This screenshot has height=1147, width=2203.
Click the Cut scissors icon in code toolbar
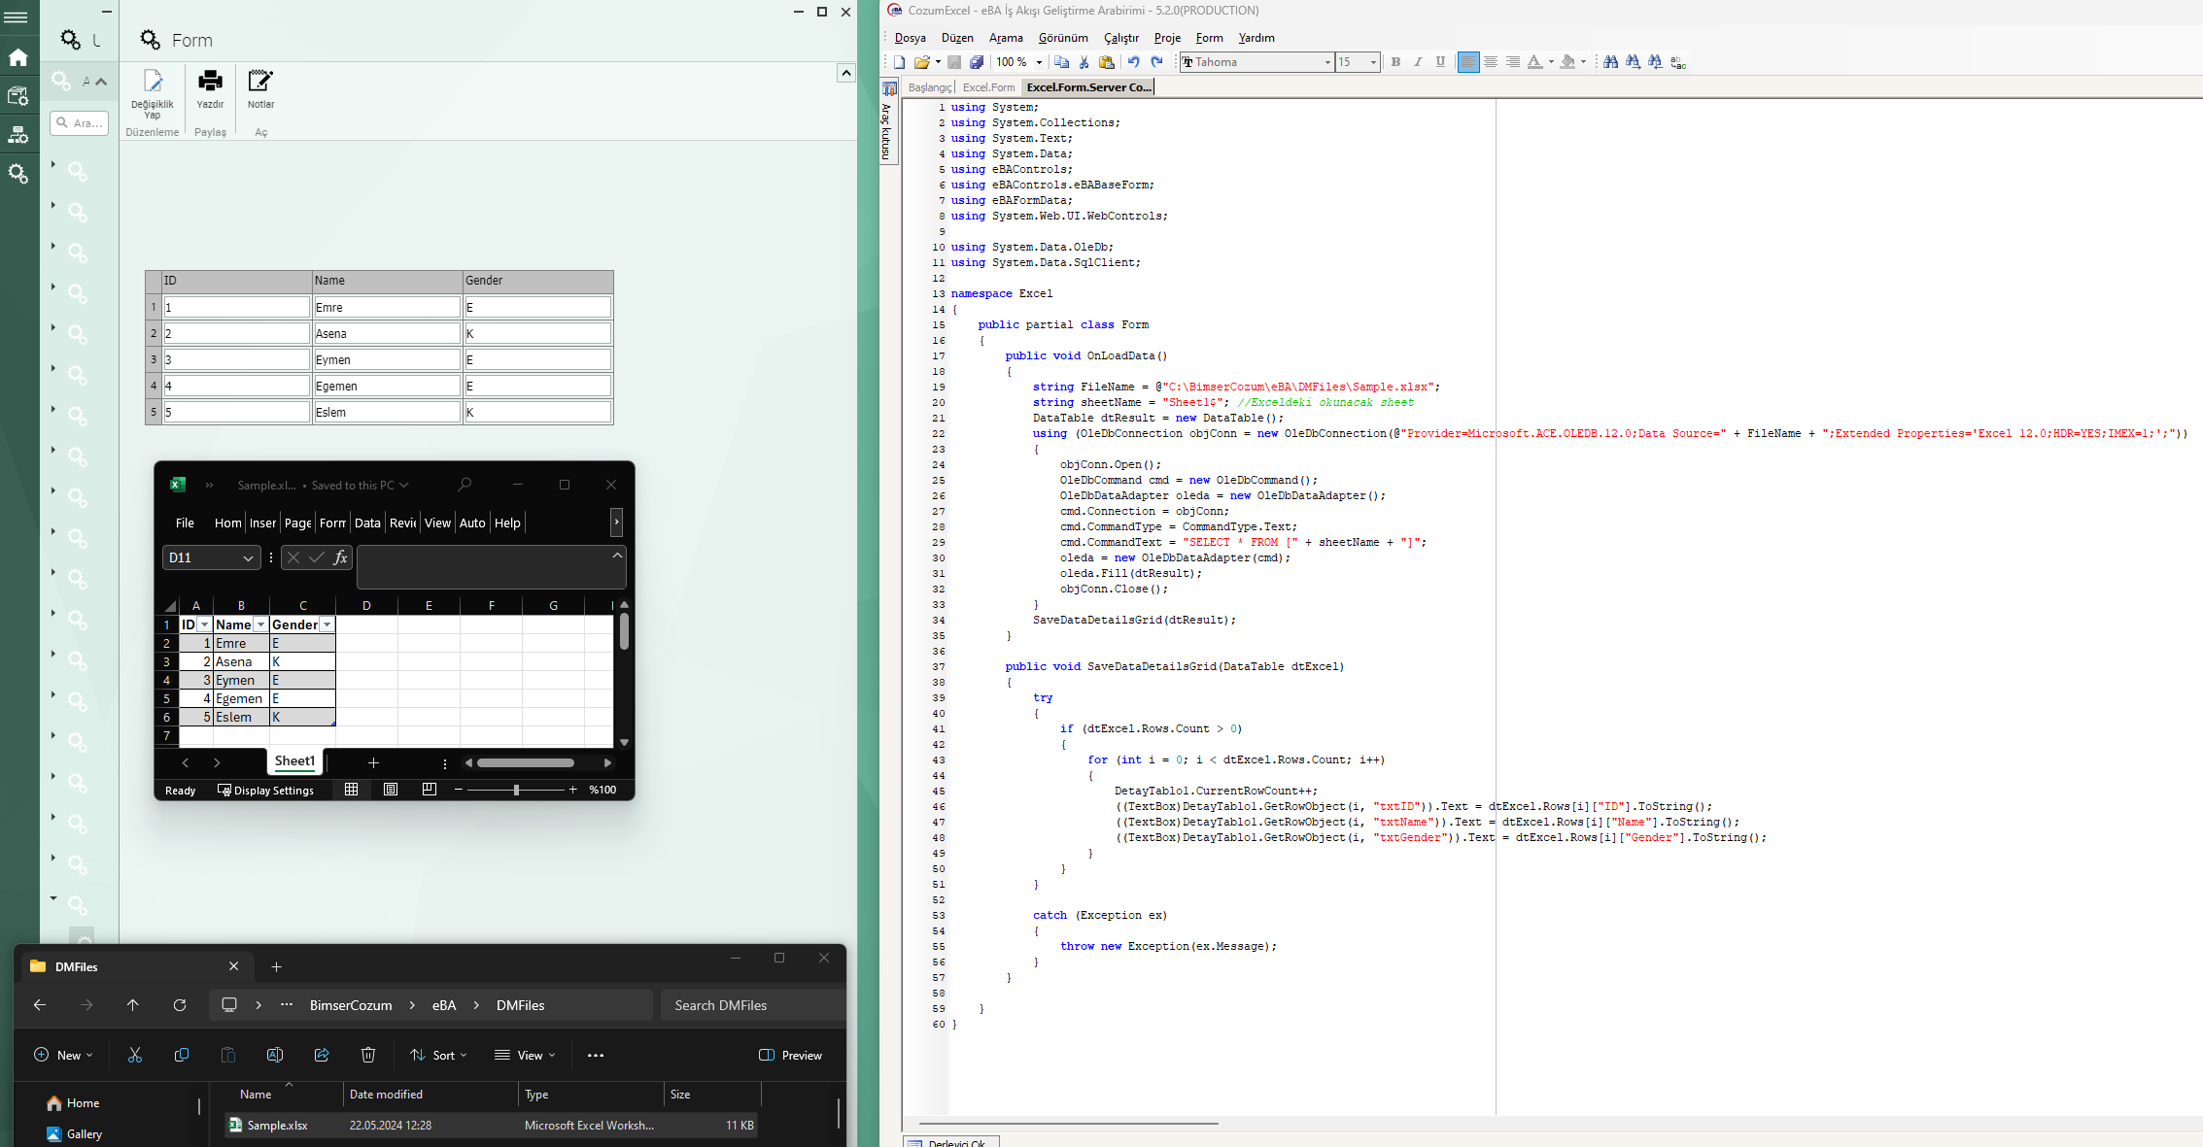pos(1084,62)
